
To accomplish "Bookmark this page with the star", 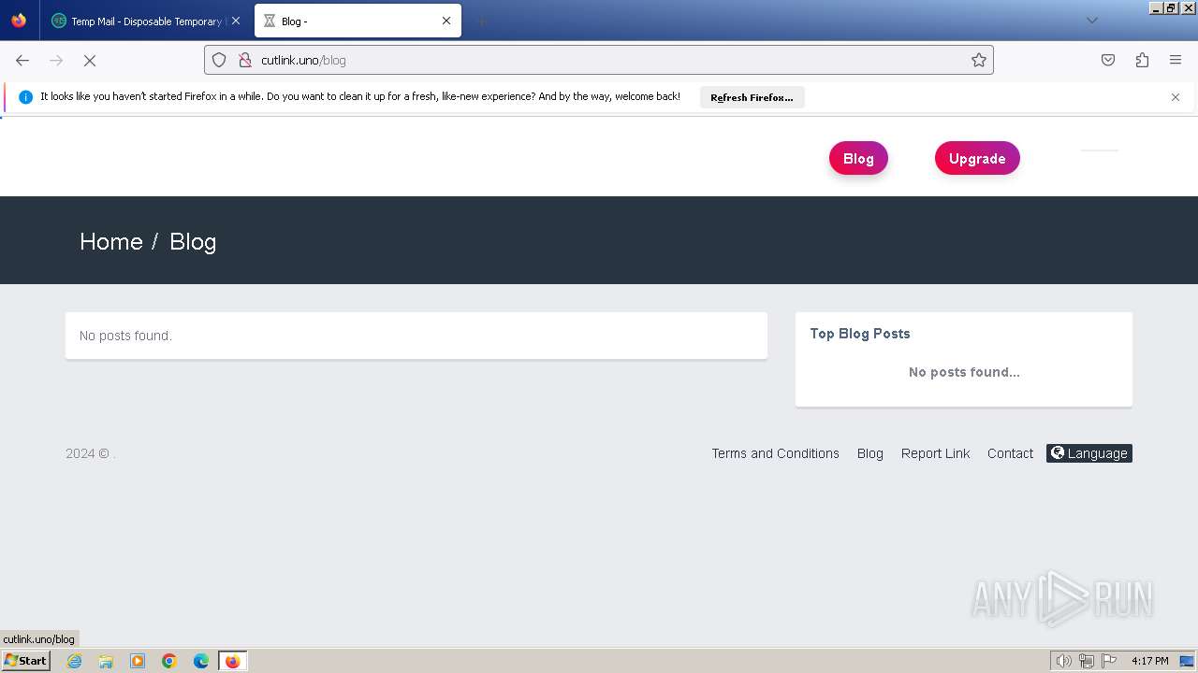I will (979, 60).
